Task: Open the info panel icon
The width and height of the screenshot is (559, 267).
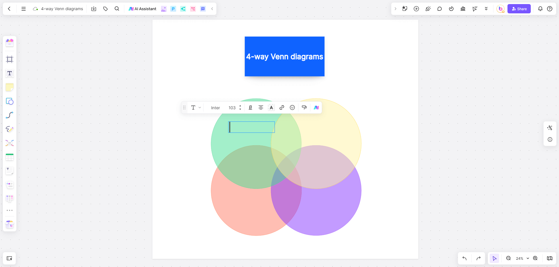Action: 550,139
